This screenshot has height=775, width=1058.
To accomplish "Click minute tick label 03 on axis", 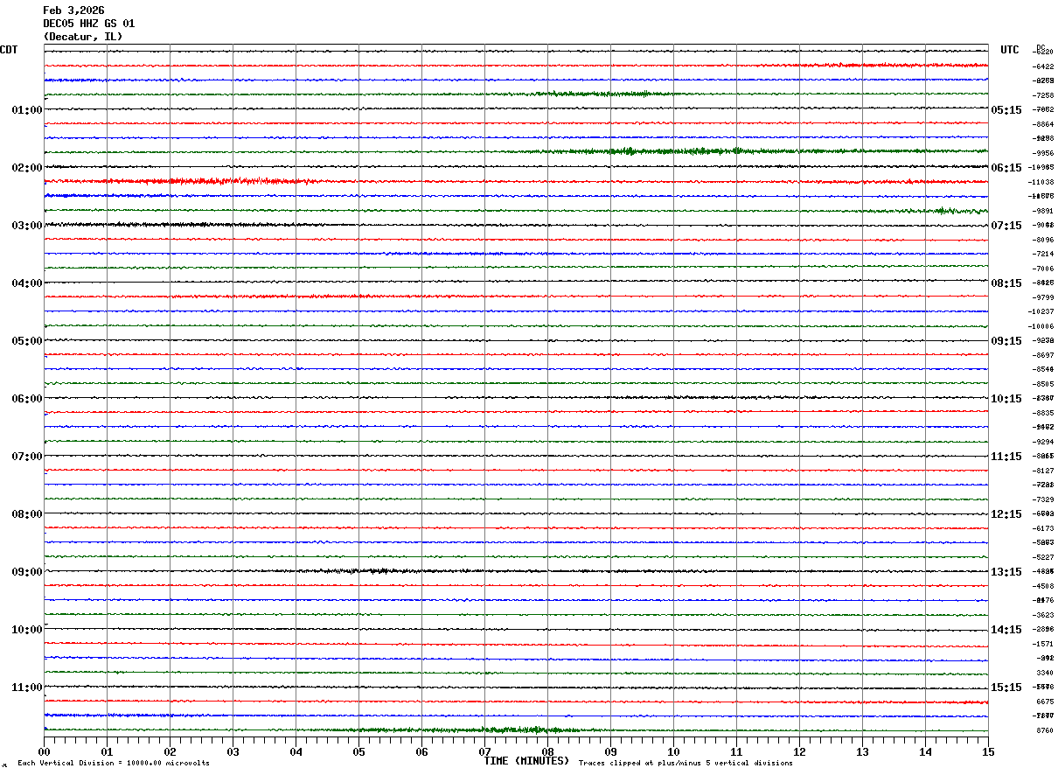I will (233, 751).
